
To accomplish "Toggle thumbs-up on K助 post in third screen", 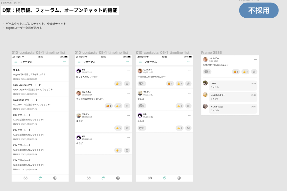I will pos(179,128).
